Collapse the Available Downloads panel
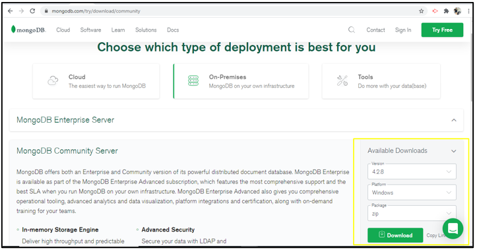The height and width of the screenshot is (250, 477). [453, 151]
